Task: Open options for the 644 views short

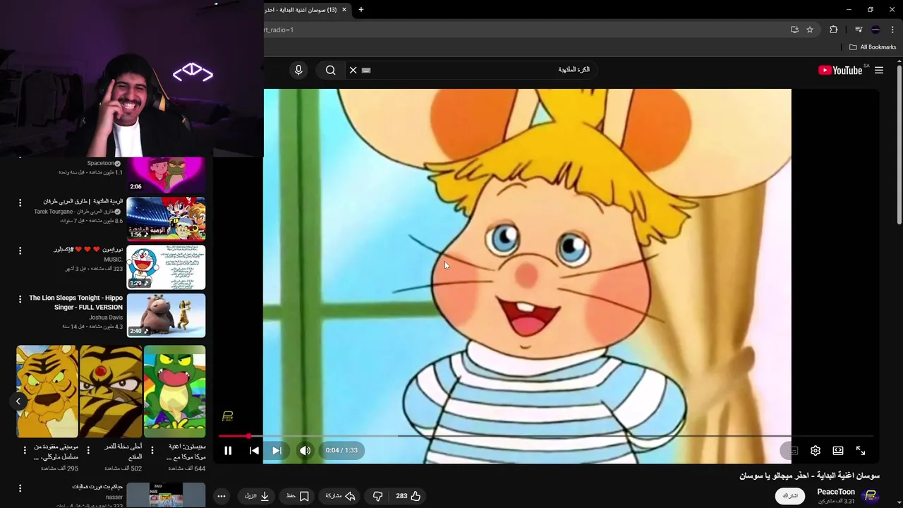Action: (152, 450)
